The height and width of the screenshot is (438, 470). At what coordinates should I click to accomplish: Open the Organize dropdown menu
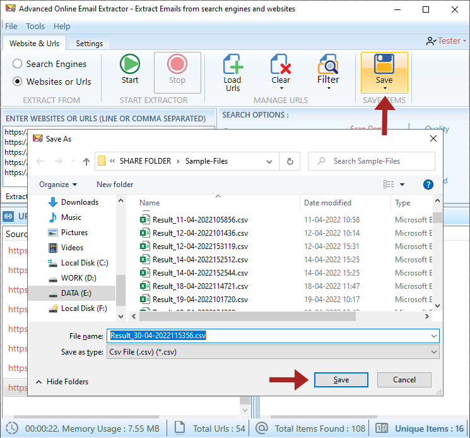[x=58, y=185]
